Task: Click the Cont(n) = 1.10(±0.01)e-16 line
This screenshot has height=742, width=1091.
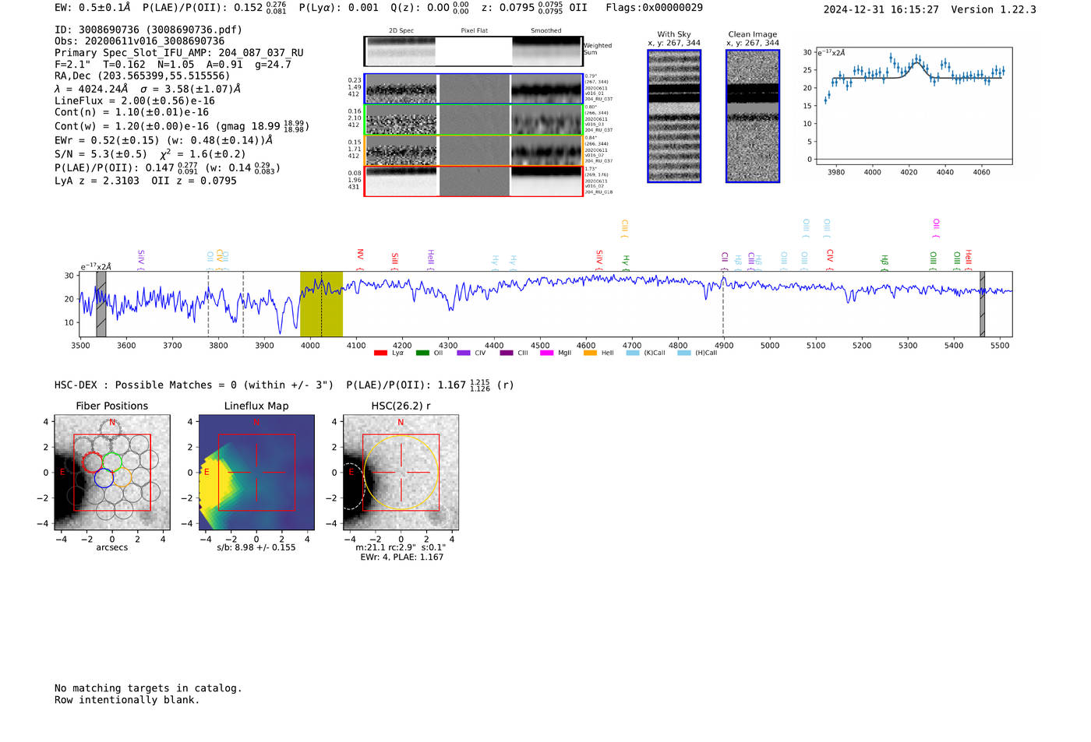Action: click(132, 112)
